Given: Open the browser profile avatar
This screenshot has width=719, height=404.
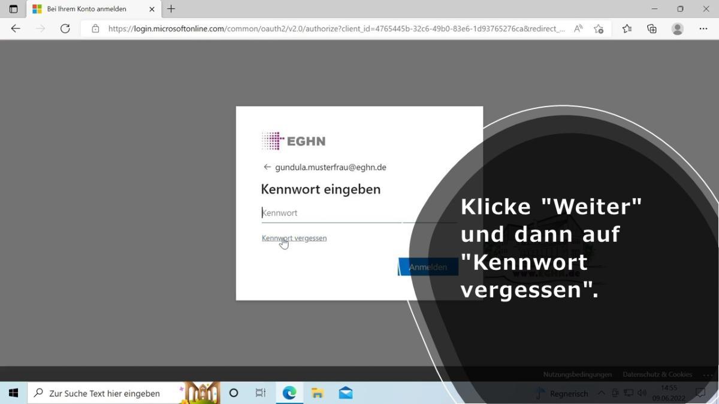Looking at the screenshot, I should point(678,29).
